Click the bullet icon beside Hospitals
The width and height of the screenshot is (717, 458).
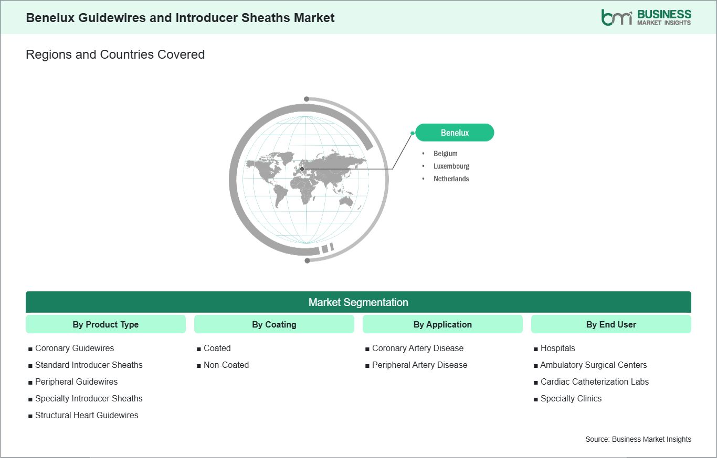tap(536, 348)
